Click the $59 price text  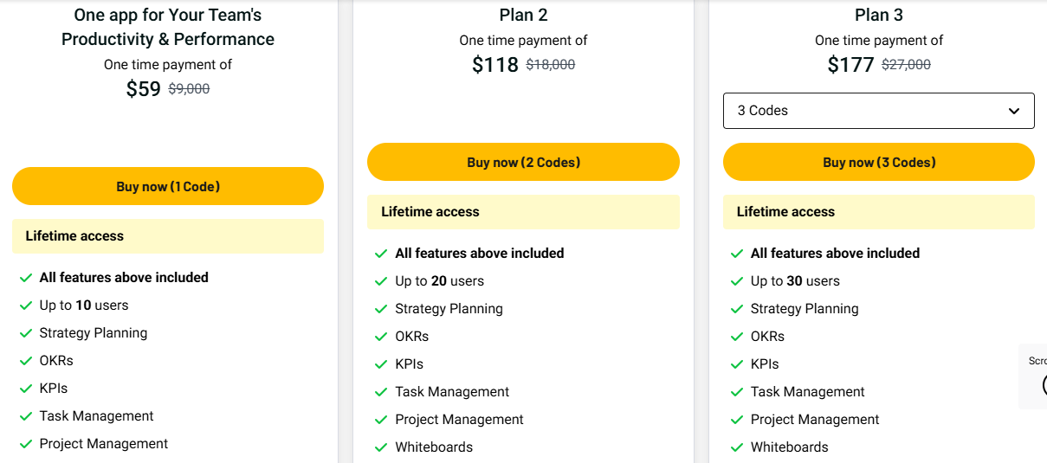(x=144, y=89)
